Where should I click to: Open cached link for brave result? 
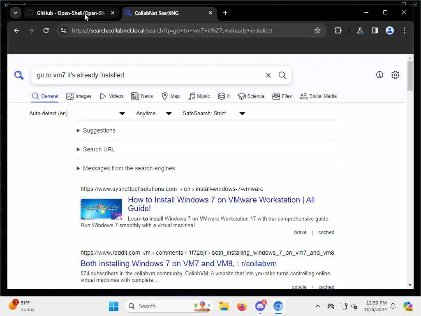pos(326,232)
